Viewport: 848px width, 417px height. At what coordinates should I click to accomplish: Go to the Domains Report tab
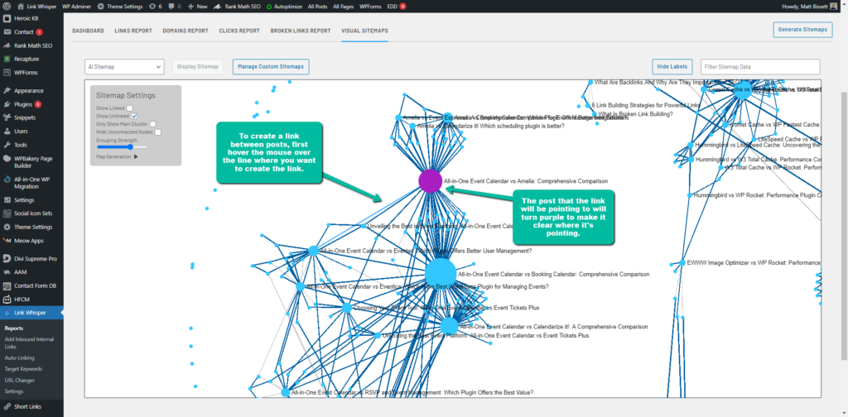(185, 31)
